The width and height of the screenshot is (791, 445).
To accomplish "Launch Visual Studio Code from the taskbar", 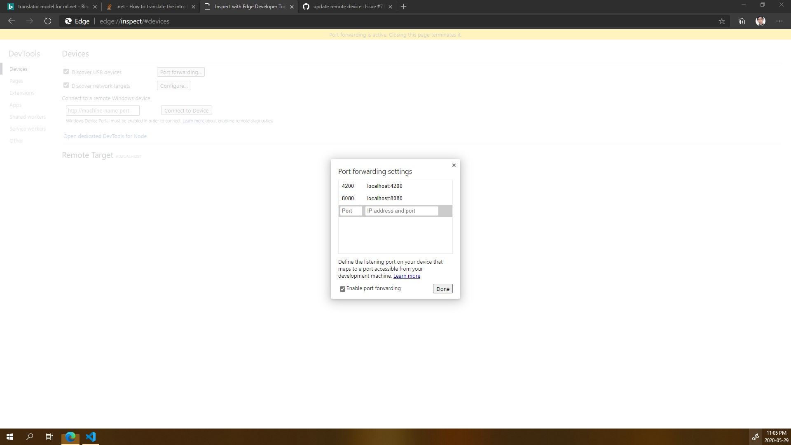I will pyautogui.click(x=91, y=437).
